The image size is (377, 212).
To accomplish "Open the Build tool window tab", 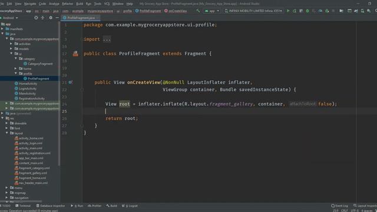I will coord(112,206).
